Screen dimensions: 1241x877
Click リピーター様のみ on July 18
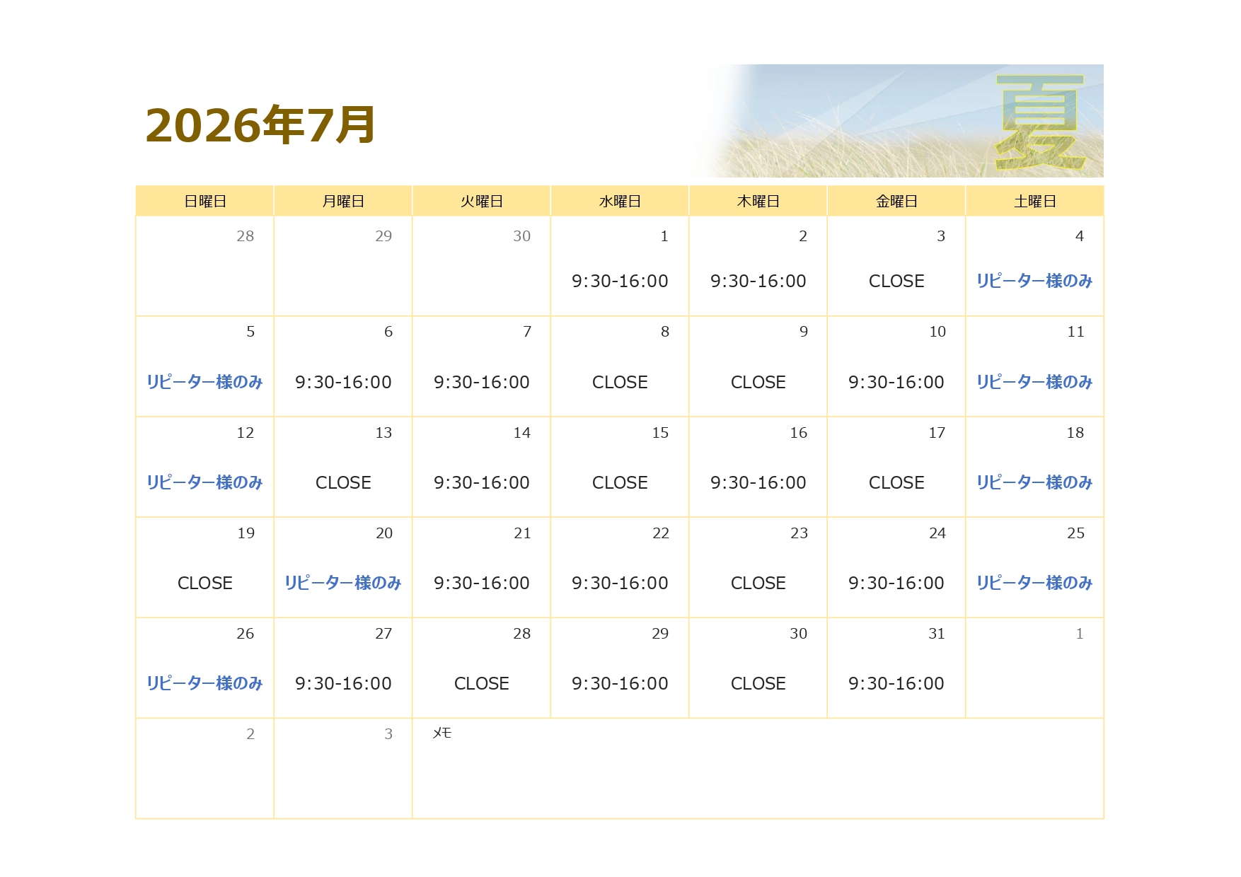coord(1034,482)
